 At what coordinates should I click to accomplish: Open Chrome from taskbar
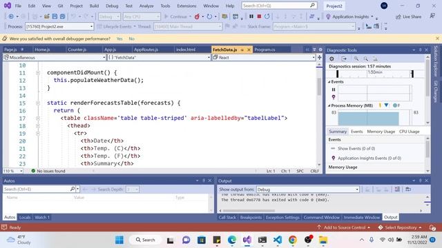point(293,240)
